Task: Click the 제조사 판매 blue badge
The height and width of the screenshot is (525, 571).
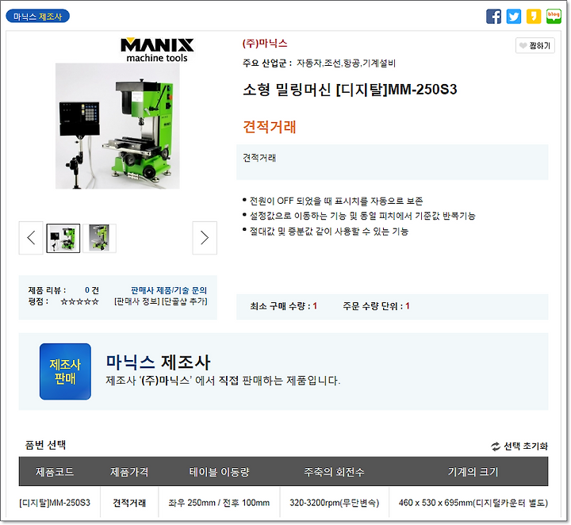Action: pos(65,371)
